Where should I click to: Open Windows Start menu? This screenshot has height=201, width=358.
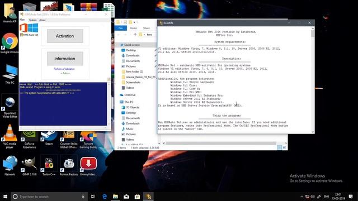click(5, 197)
